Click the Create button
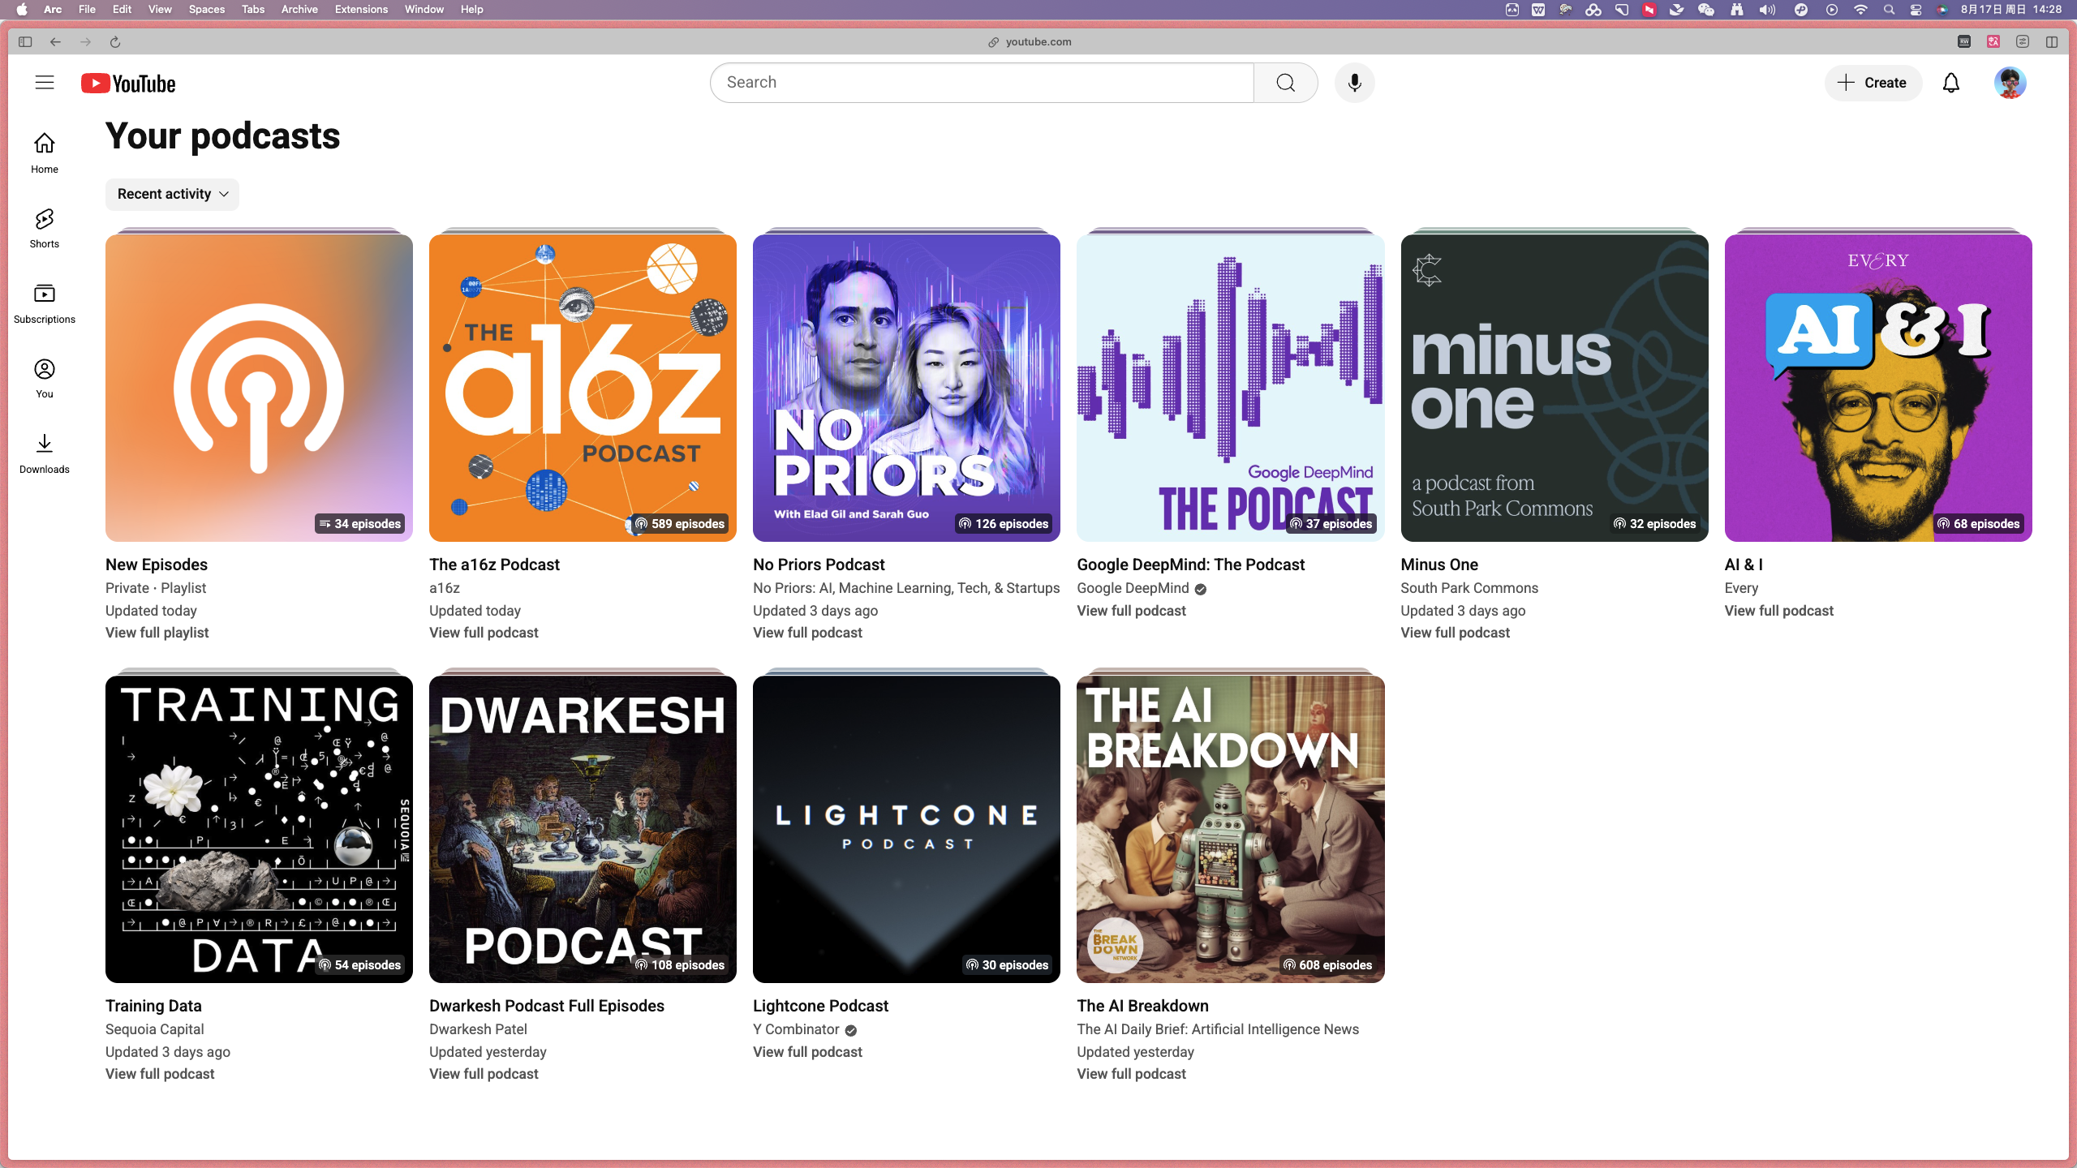Screen dimensions: 2077x1168 1873,83
